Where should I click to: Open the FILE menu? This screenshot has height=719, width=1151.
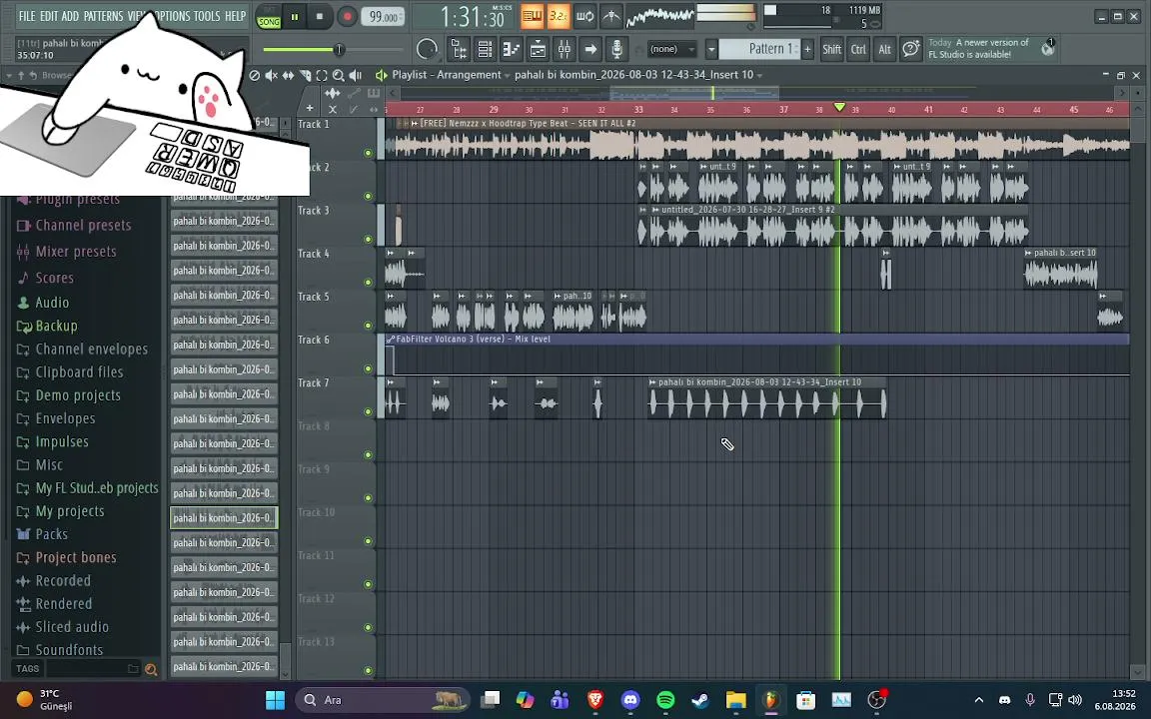pos(27,16)
